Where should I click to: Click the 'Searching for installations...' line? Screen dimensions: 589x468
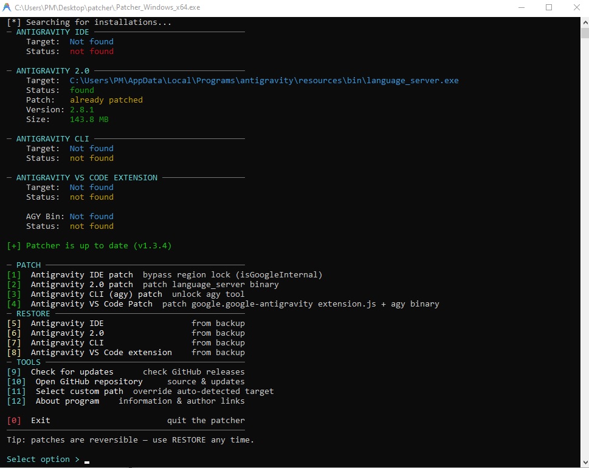(x=89, y=22)
